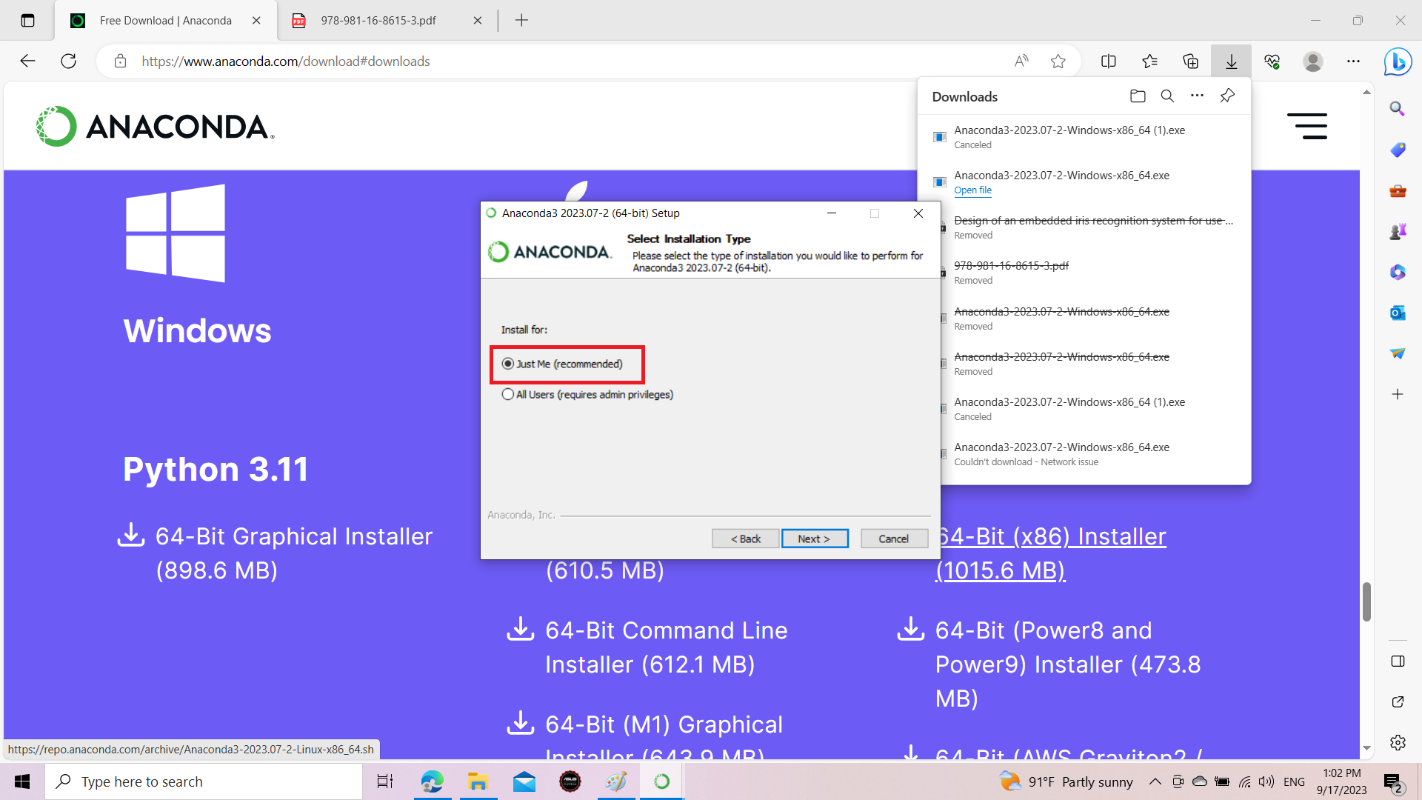The height and width of the screenshot is (800, 1422).
Task: Click the Downloads toolbar button
Action: (1231, 61)
